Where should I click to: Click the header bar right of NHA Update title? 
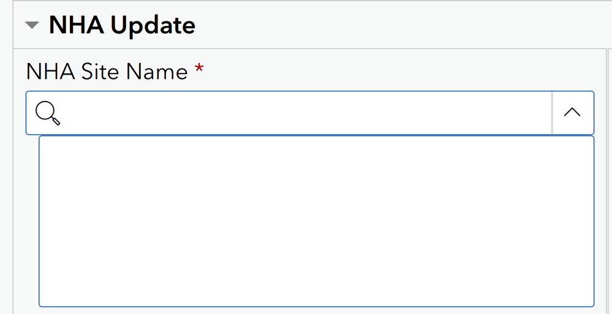coord(398,26)
